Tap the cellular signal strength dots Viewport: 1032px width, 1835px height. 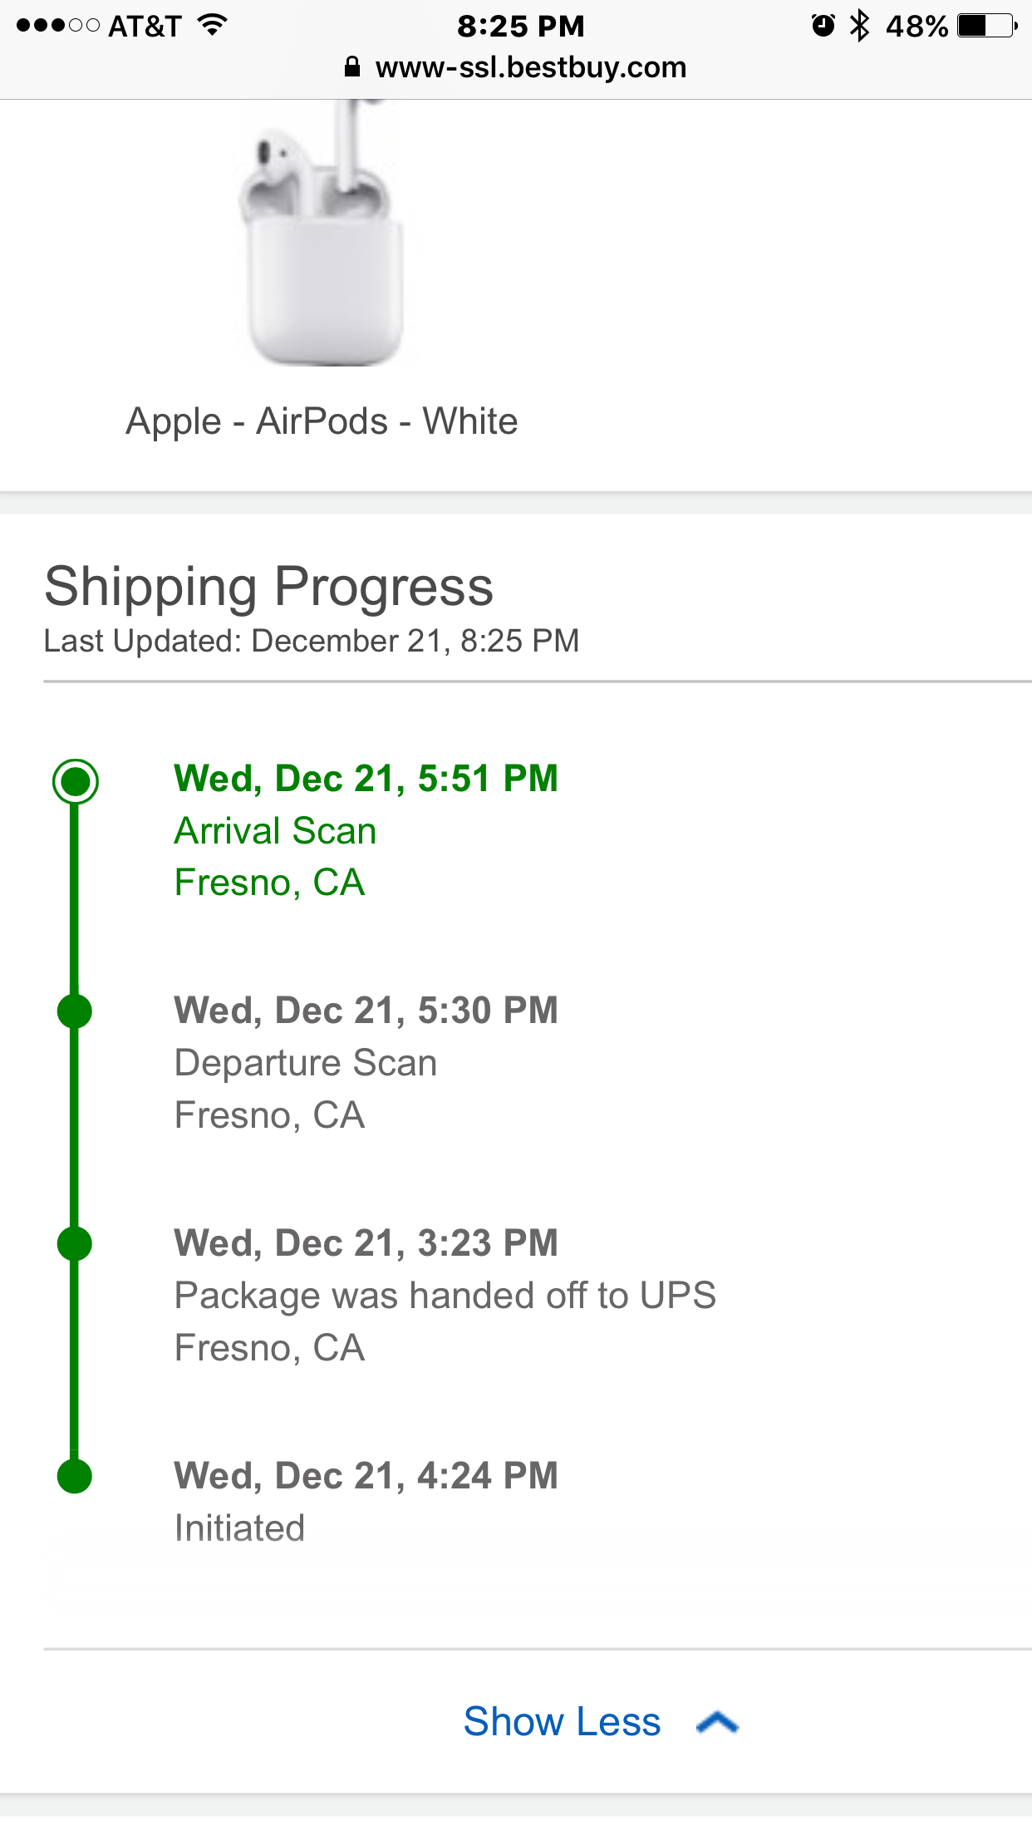pos(57,26)
